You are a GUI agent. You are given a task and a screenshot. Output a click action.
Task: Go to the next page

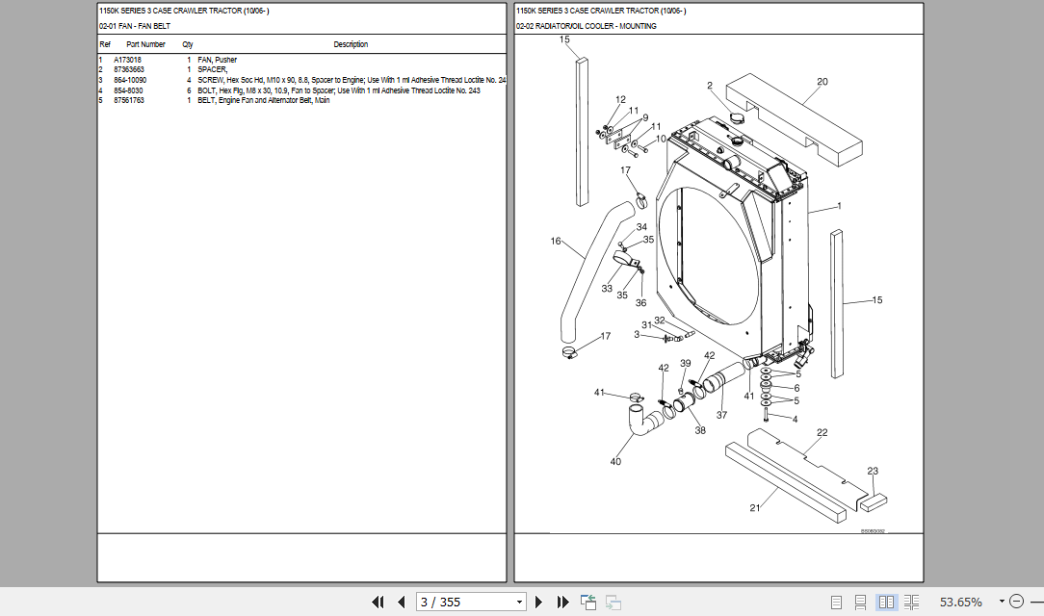coord(538,602)
